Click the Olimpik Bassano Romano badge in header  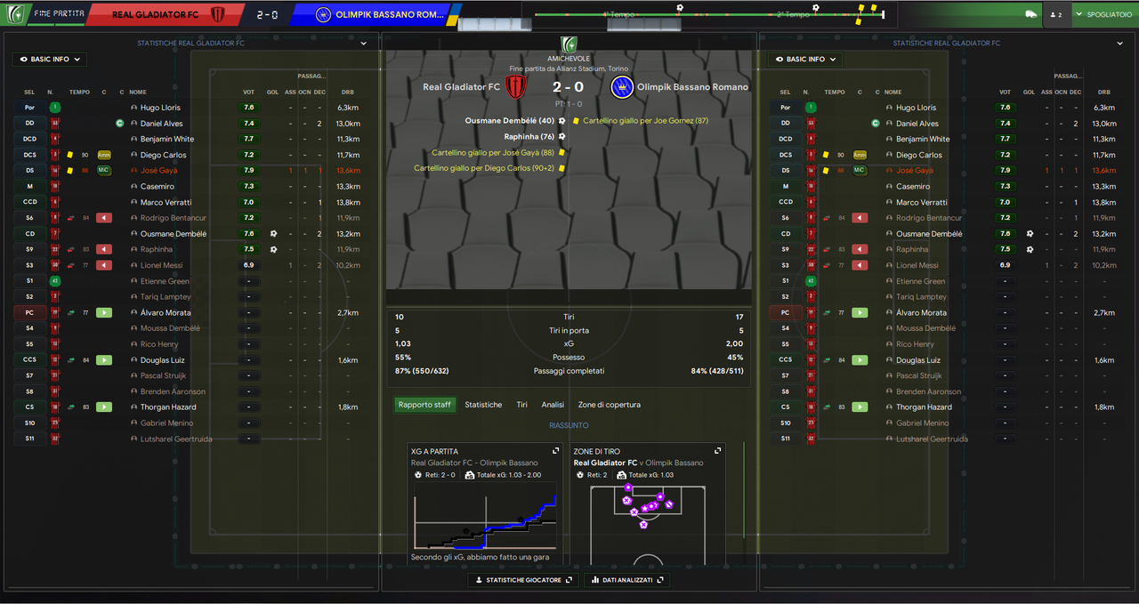[323, 14]
